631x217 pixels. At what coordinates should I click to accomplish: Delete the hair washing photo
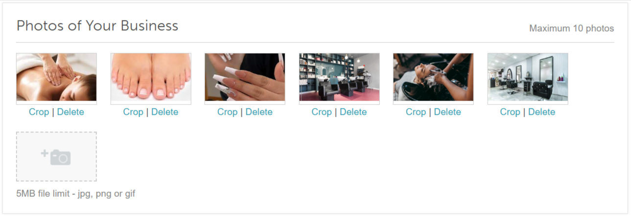[x=447, y=112]
